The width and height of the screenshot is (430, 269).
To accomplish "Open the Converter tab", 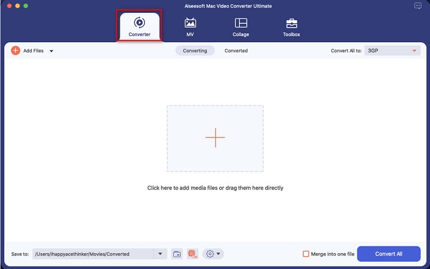I will [x=139, y=26].
